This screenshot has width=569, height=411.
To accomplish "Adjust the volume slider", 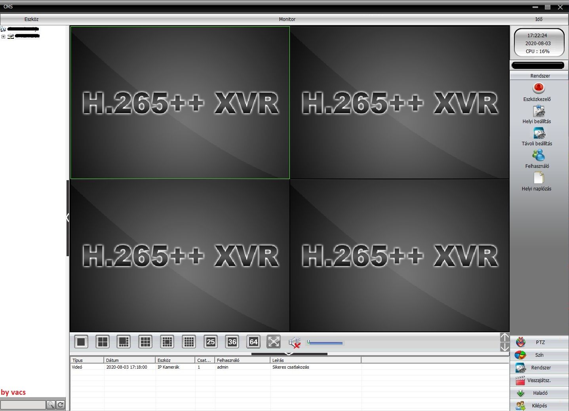I will [x=325, y=343].
